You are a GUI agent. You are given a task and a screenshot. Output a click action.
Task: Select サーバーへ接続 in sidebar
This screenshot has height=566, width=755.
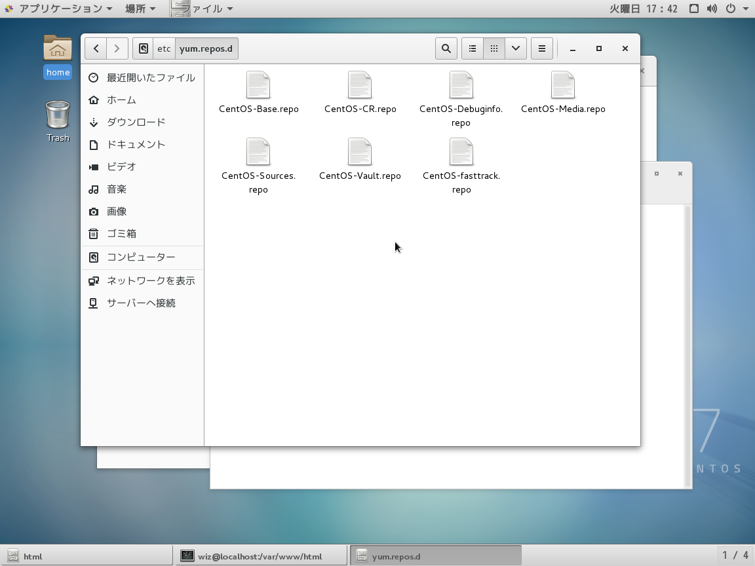(x=142, y=303)
